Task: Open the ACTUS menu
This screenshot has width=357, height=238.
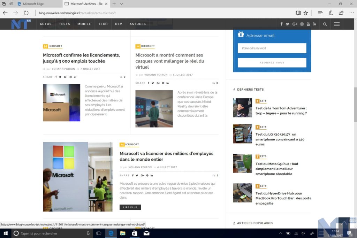Action: (46, 24)
